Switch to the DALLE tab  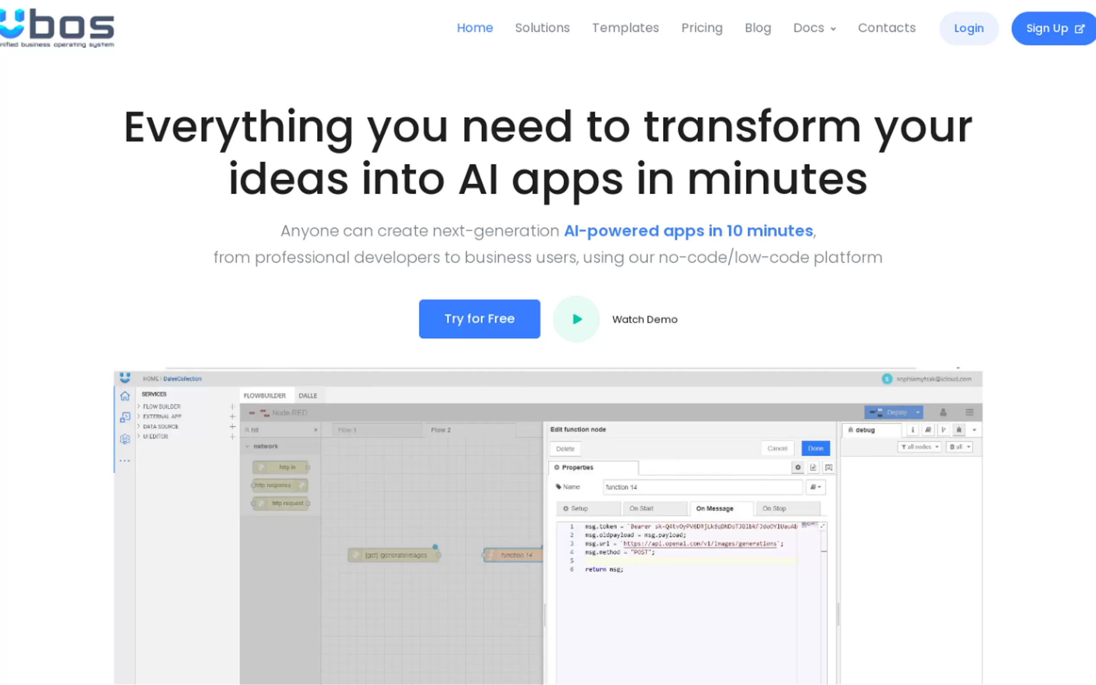[x=308, y=396]
